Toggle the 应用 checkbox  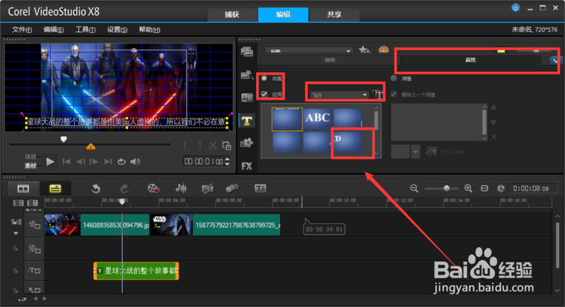(264, 94)
